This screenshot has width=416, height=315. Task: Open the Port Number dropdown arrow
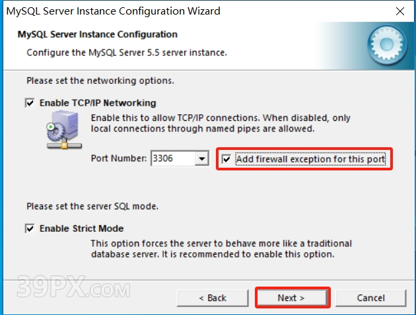coord(202,158)
